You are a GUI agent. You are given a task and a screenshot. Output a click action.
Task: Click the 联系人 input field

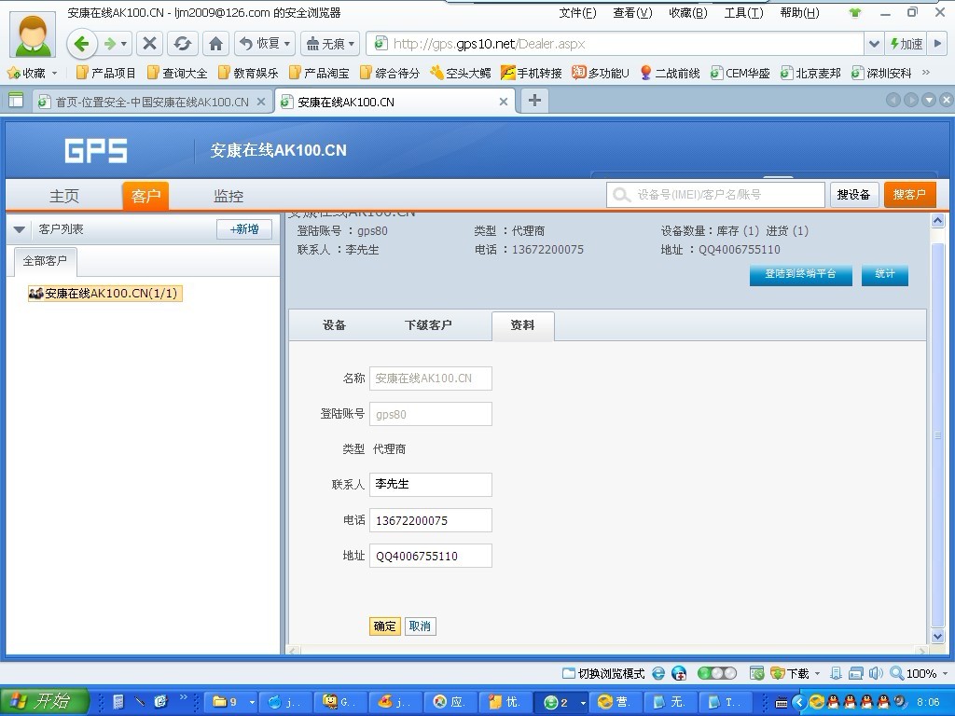tap(431, 485)
